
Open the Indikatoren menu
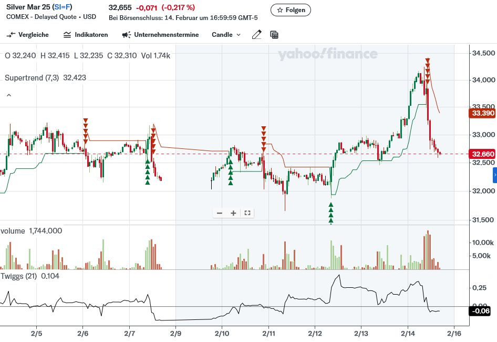click(x=86, y=35)
